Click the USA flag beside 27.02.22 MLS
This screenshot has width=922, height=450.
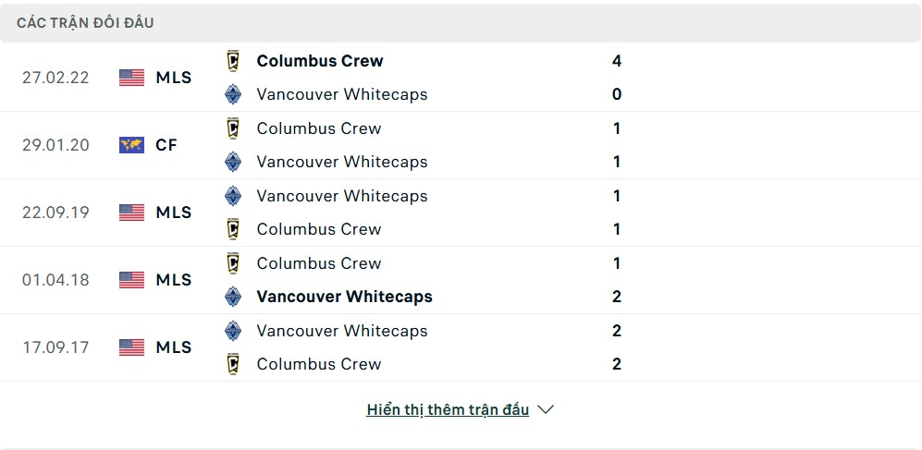coord(131,78)
